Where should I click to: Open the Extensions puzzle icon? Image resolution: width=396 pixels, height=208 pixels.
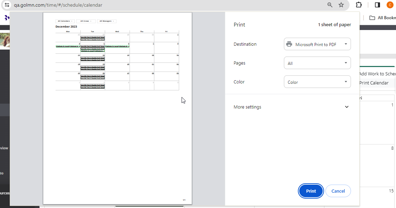(359, 5)
